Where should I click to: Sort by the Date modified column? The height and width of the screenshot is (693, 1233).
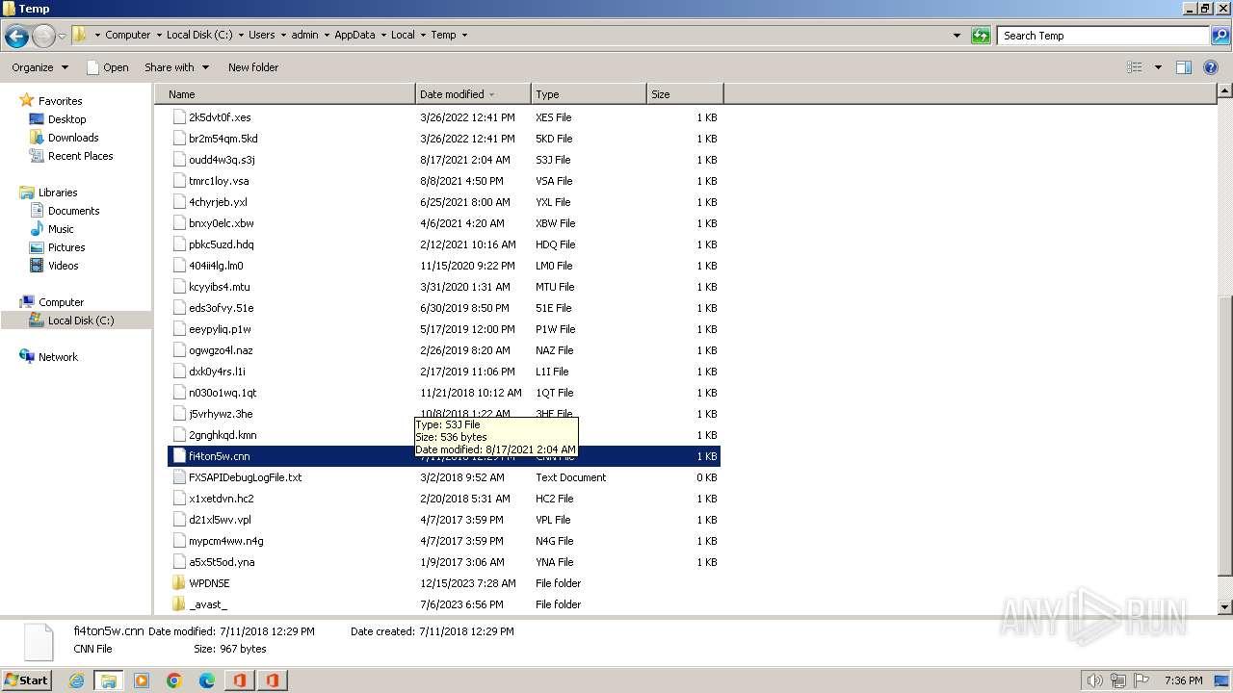[473, 94]
